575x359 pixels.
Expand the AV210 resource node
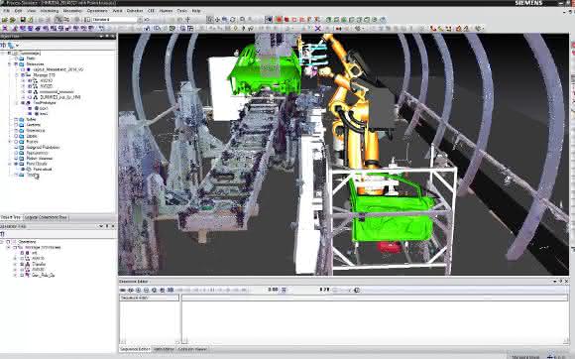coord(24,80)
